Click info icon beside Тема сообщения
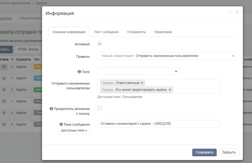The width and height of the screenshot is (252, 163). (x=61, y=124)
